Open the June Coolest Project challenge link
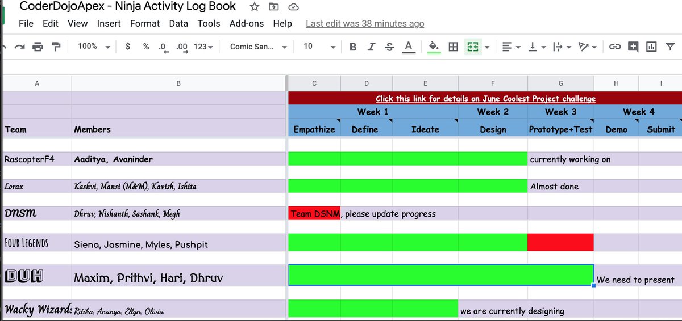 coord(485,98)
